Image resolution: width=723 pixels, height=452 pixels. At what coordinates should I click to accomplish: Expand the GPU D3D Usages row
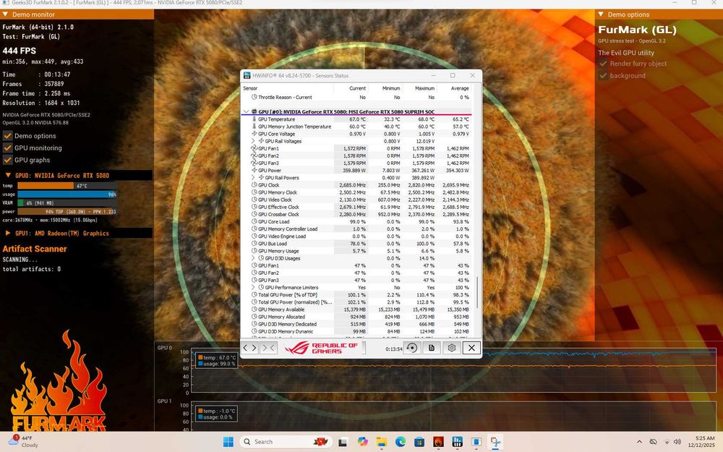coord(253,258)
